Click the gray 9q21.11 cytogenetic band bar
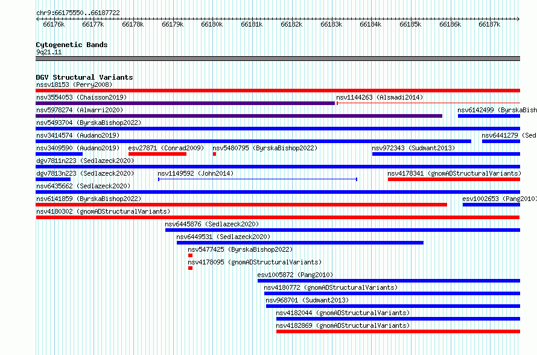 coord(278,59)
